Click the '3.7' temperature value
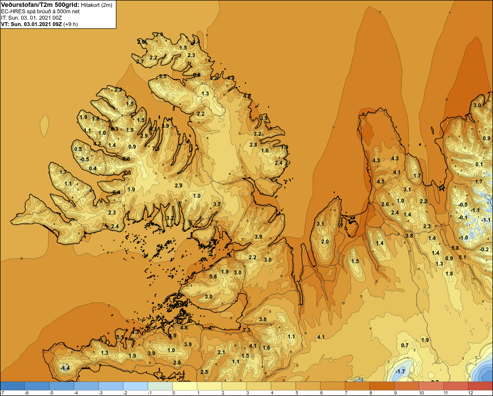This screenshot has height=396, width=493. click(216, 204)
